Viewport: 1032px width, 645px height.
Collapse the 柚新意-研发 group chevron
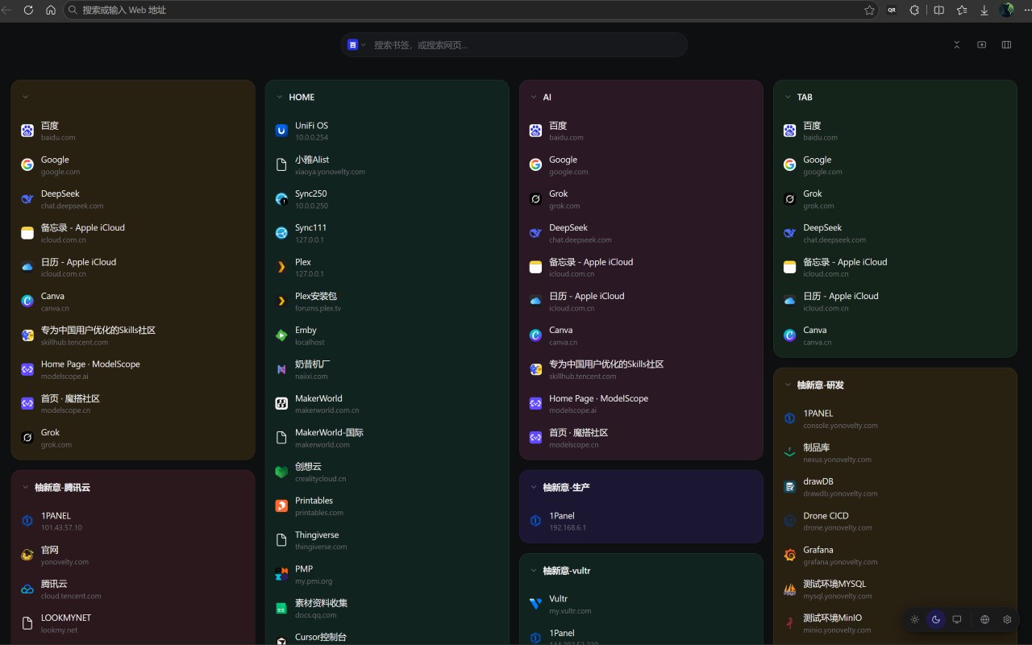click(x=788, y=385)
